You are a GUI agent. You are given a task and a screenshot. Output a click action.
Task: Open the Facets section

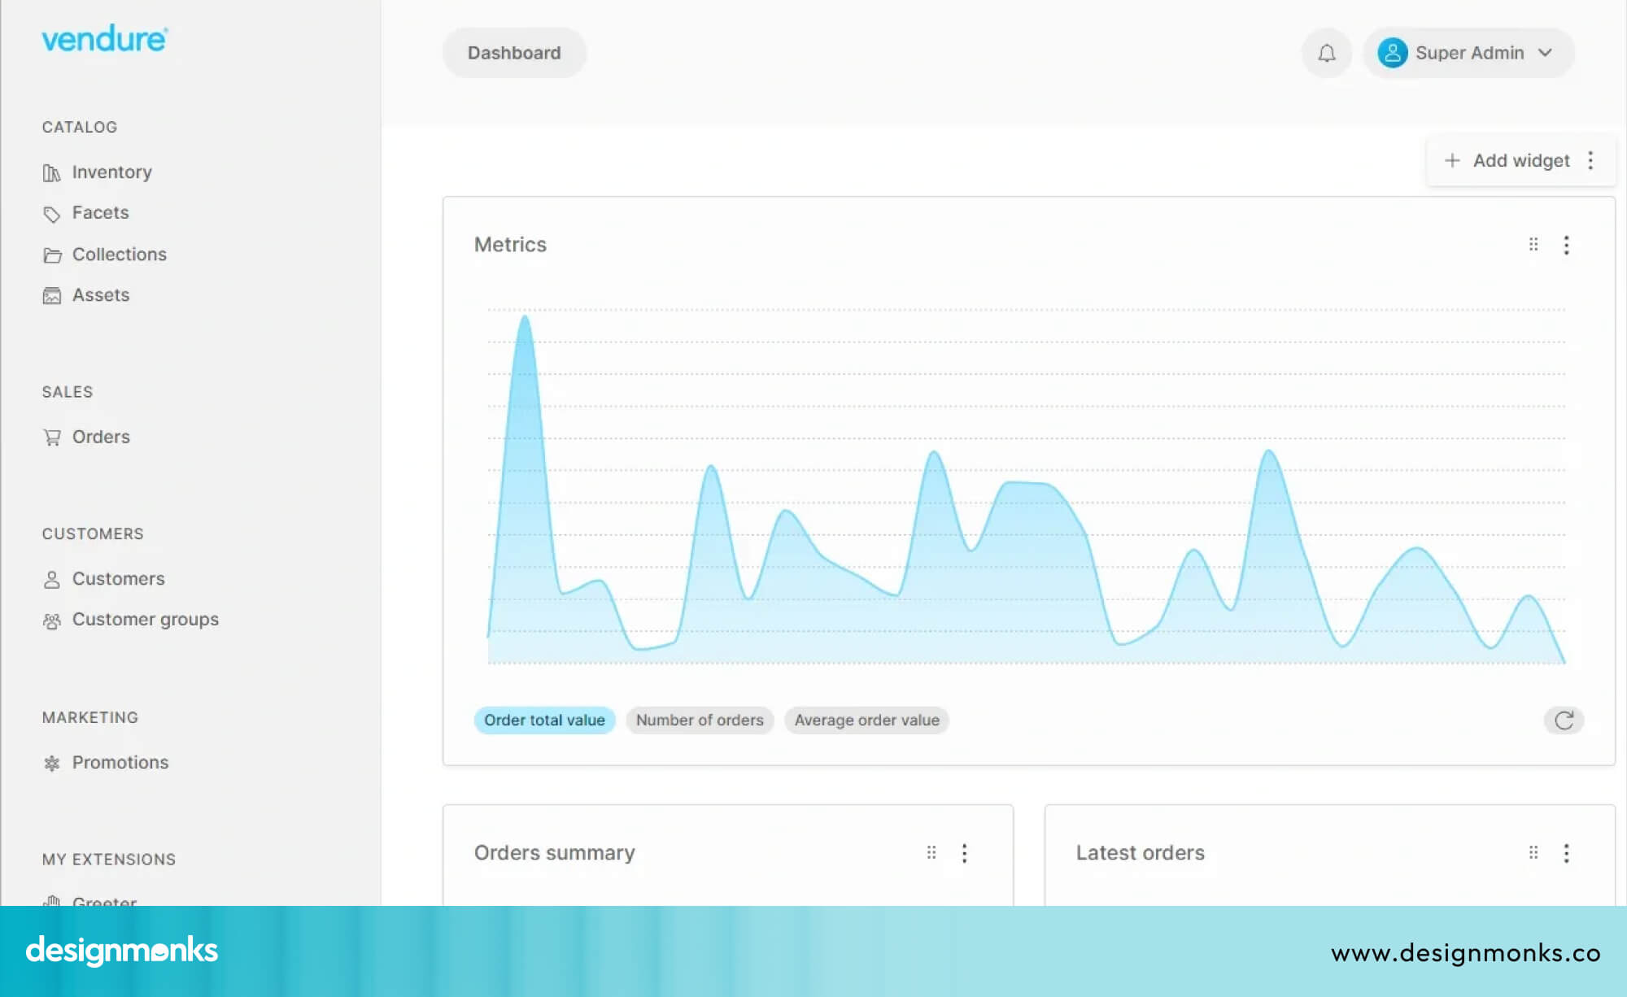[100, 212]
